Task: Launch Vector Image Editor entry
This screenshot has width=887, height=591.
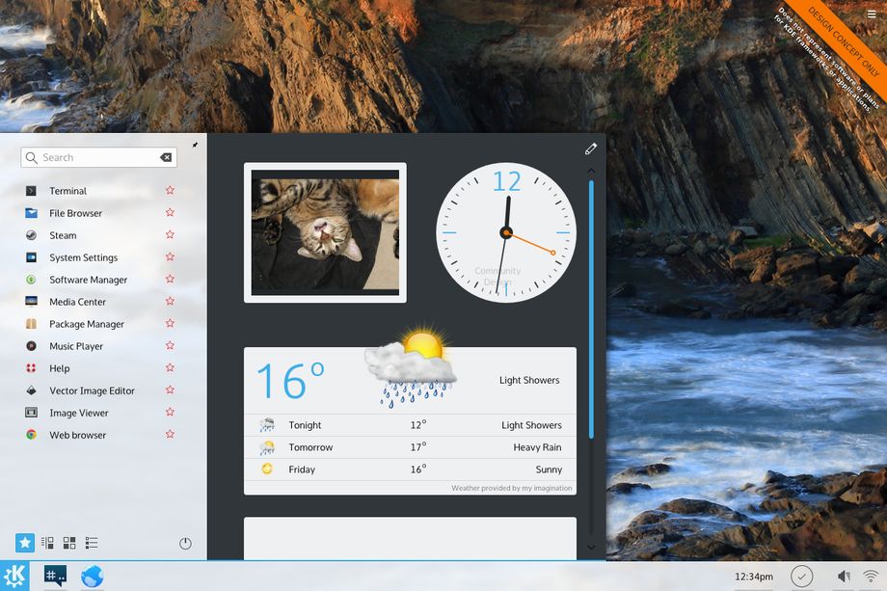Action: click(x=92, y=390)
